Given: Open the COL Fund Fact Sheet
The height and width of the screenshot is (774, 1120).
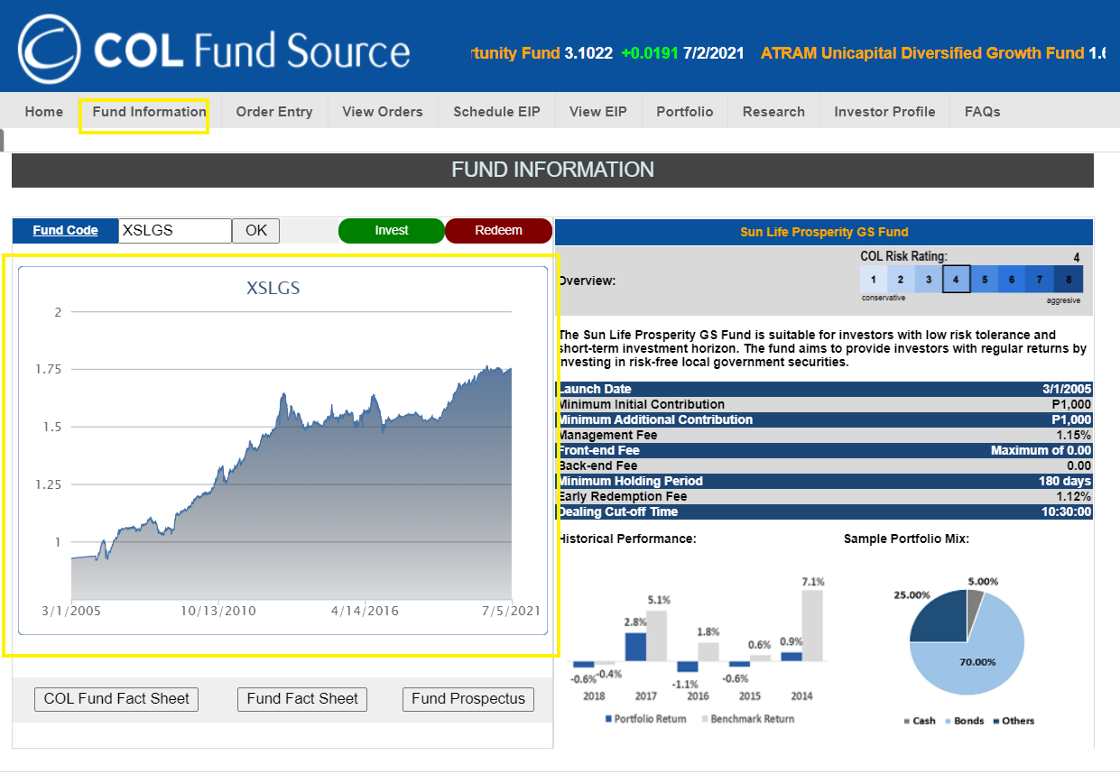Looking at the screenshot, I should (x=116, y=699).
